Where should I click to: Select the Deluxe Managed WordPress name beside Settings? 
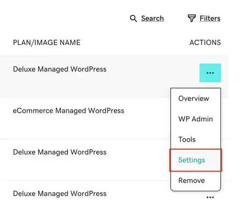tap(60, 152)
